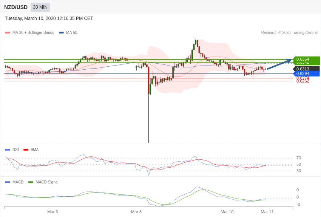Select the Mar 8 date marker
This screenshot has width=321, height=217.
(136, 212)
